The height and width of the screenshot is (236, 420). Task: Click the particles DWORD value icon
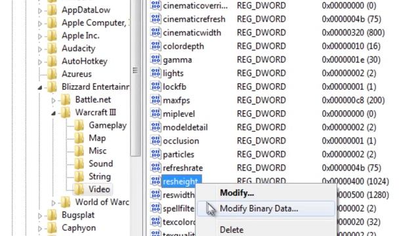pos(156,155)
